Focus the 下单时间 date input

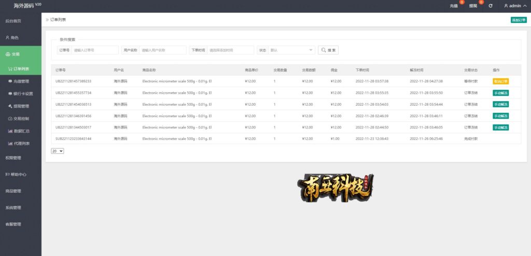click(231, 50)
